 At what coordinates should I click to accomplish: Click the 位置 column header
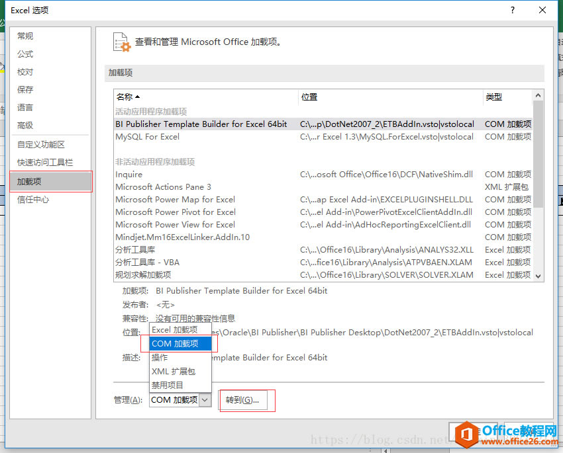pos(390,97)
